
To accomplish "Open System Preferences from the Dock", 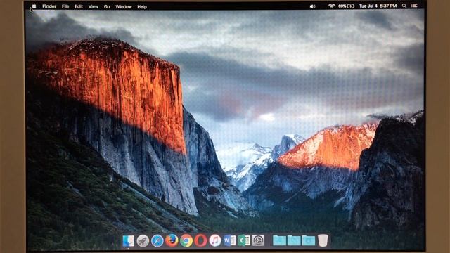I will 258,240.
